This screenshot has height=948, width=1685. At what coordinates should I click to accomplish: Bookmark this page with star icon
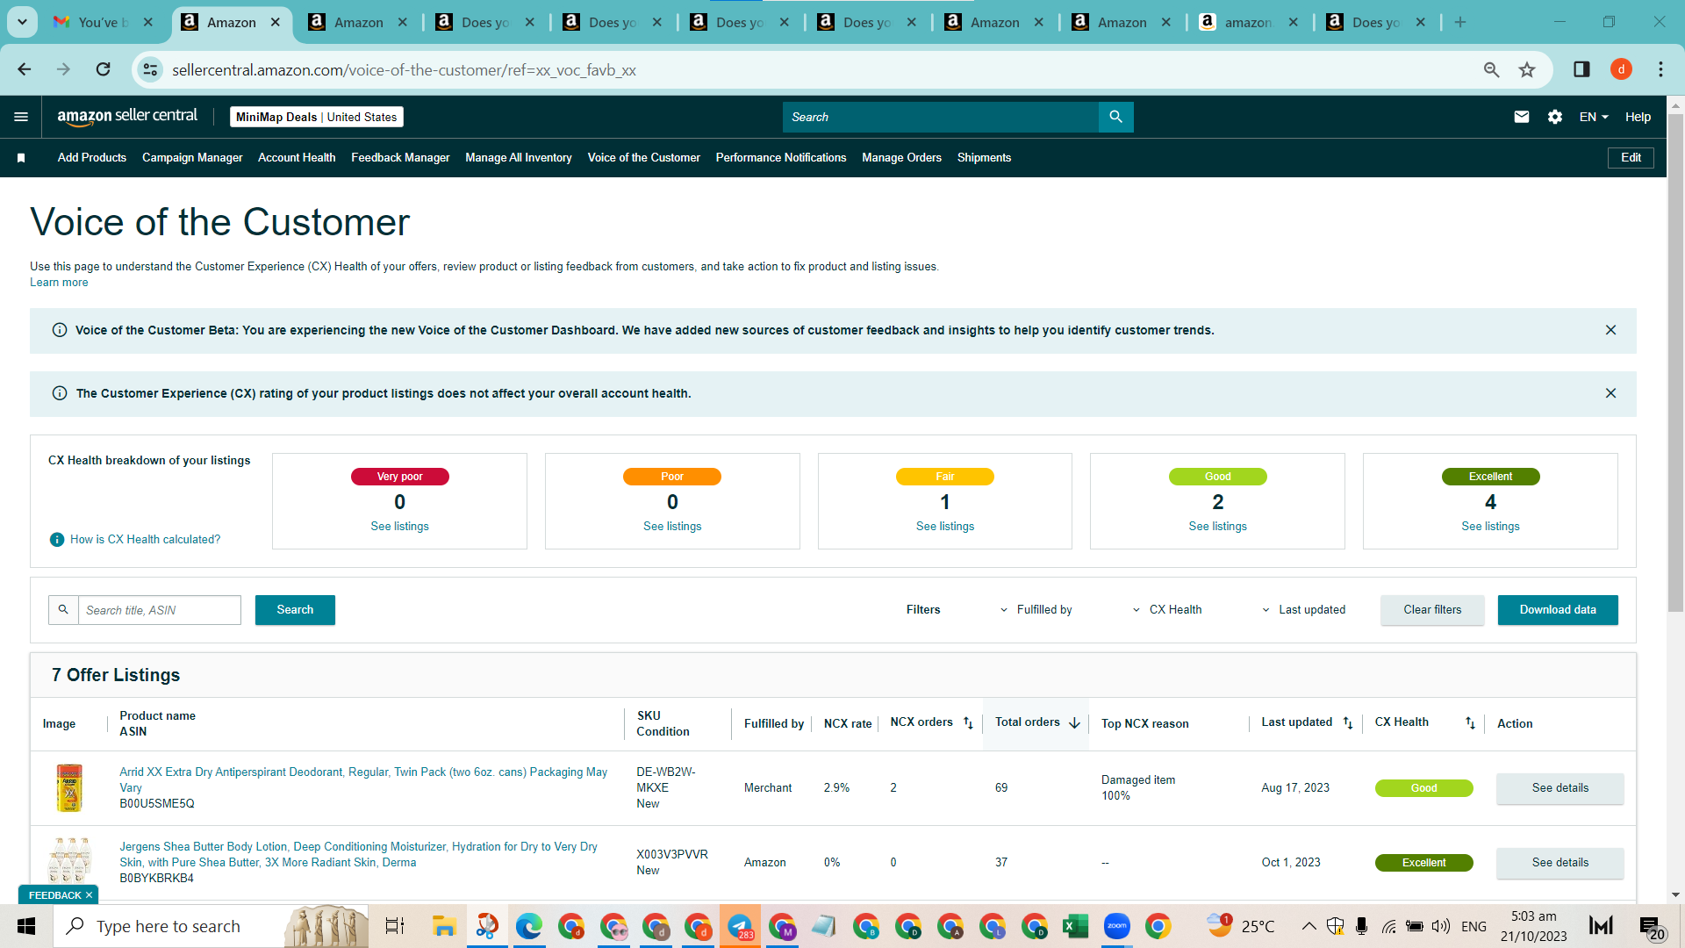(1527, 69)
